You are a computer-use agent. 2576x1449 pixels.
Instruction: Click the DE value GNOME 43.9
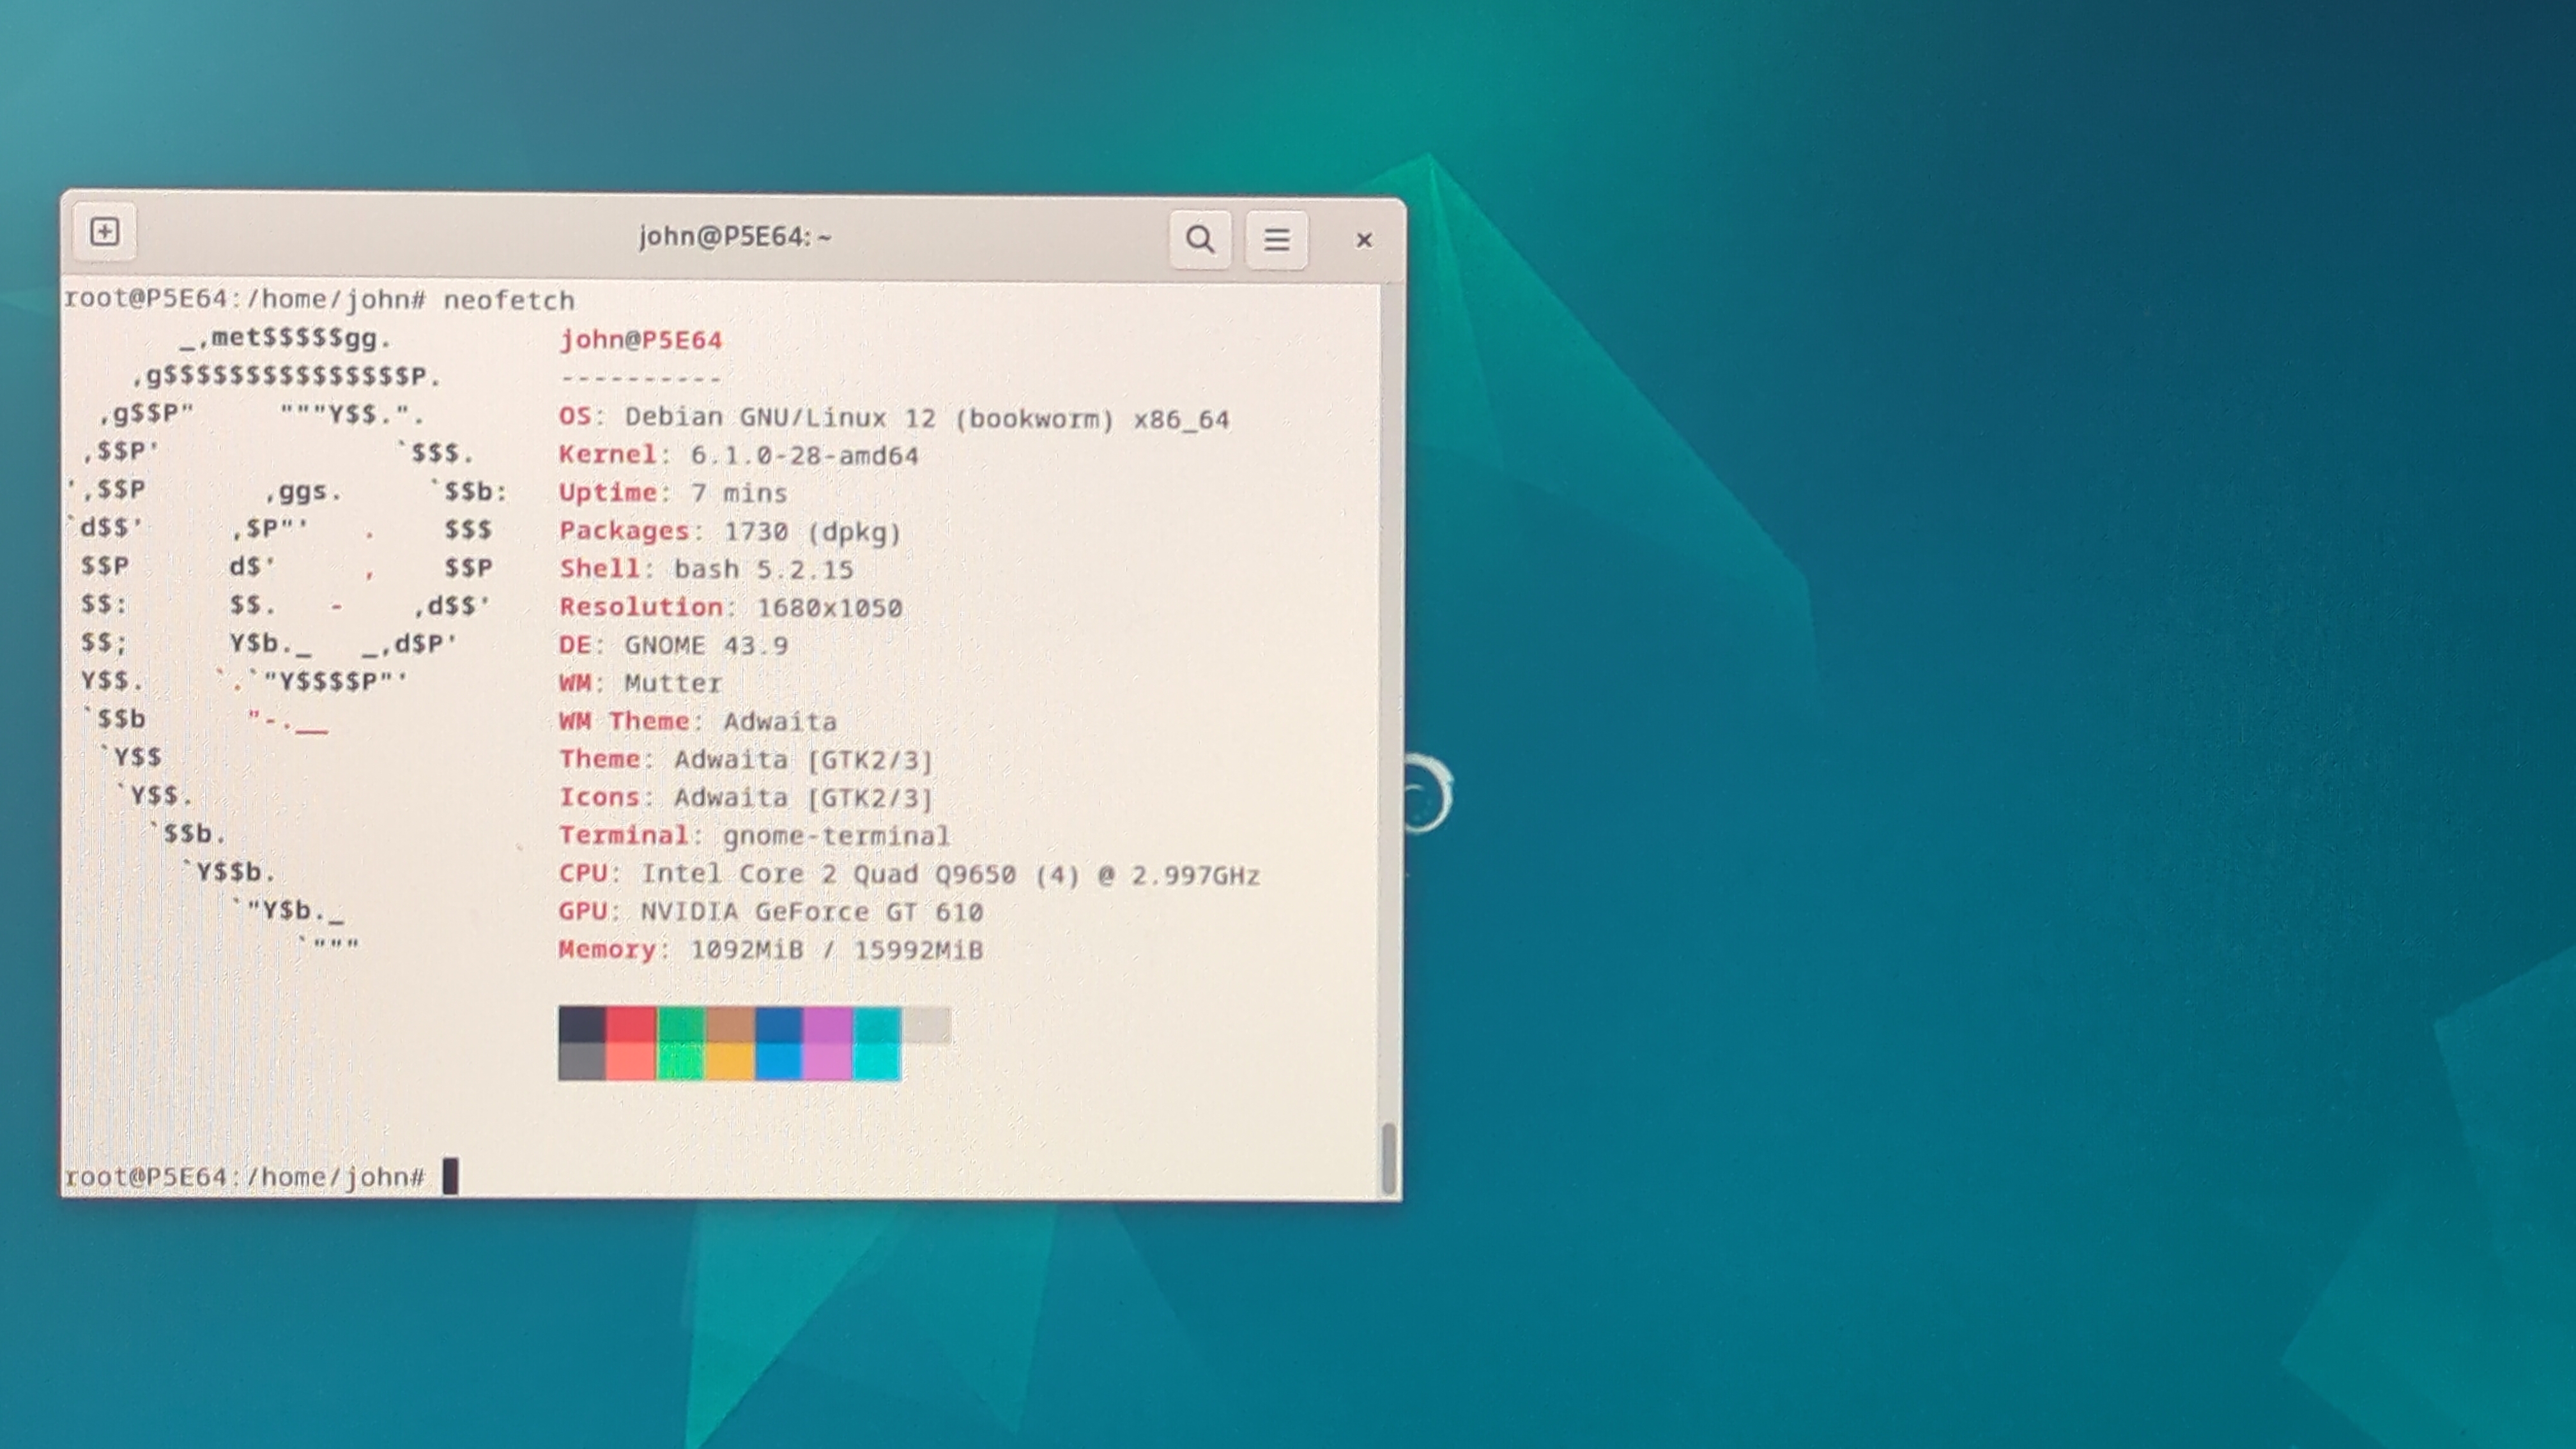pyautogui.click(x=706, y=646)
